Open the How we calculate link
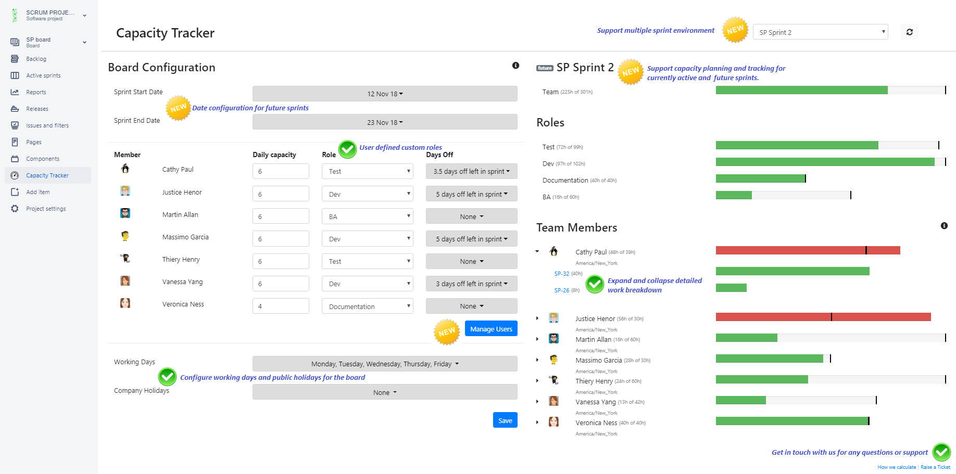 [x=897, y=467]
